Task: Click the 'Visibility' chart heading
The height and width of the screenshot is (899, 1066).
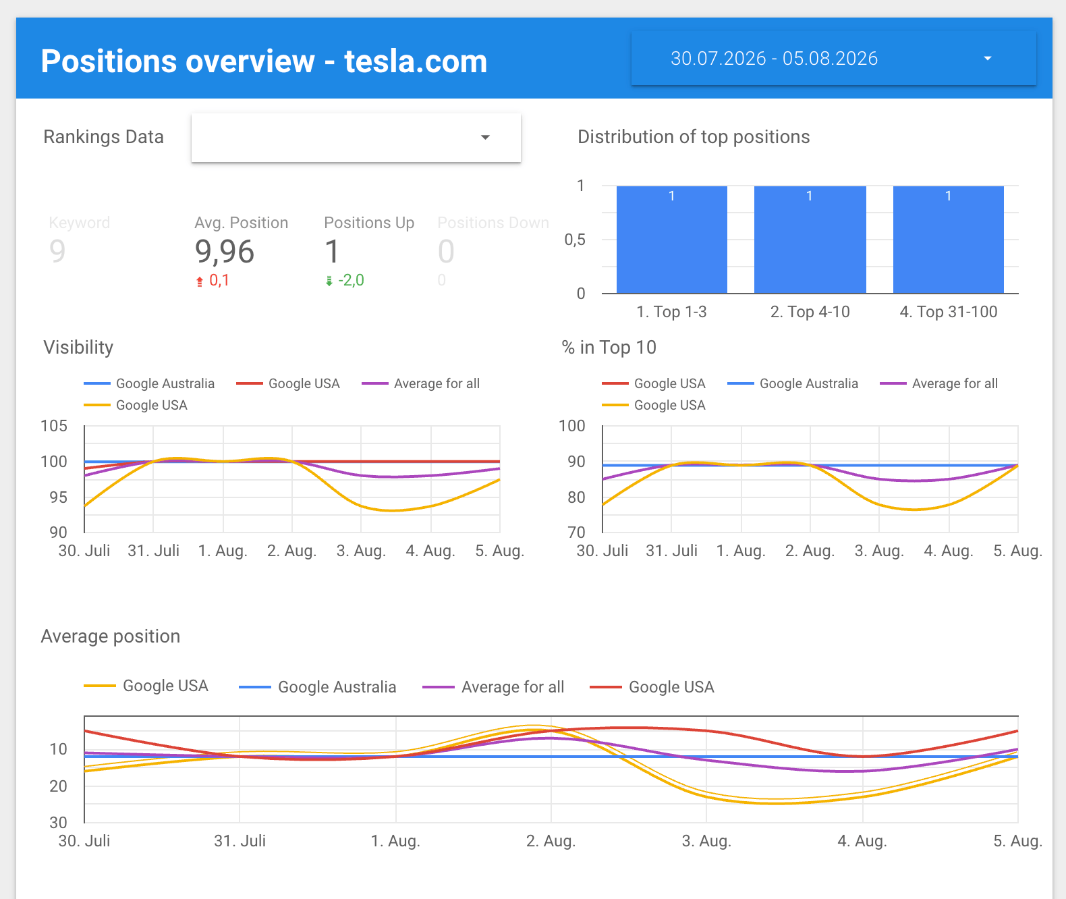Action: tap(78, 348)
